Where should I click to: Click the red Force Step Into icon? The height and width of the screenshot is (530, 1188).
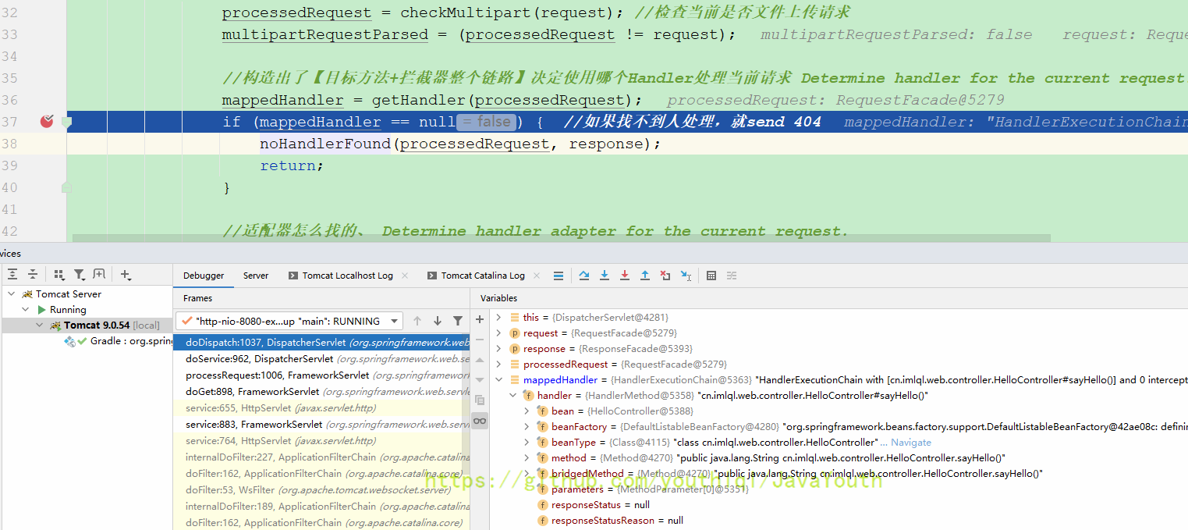pos(625,276)
